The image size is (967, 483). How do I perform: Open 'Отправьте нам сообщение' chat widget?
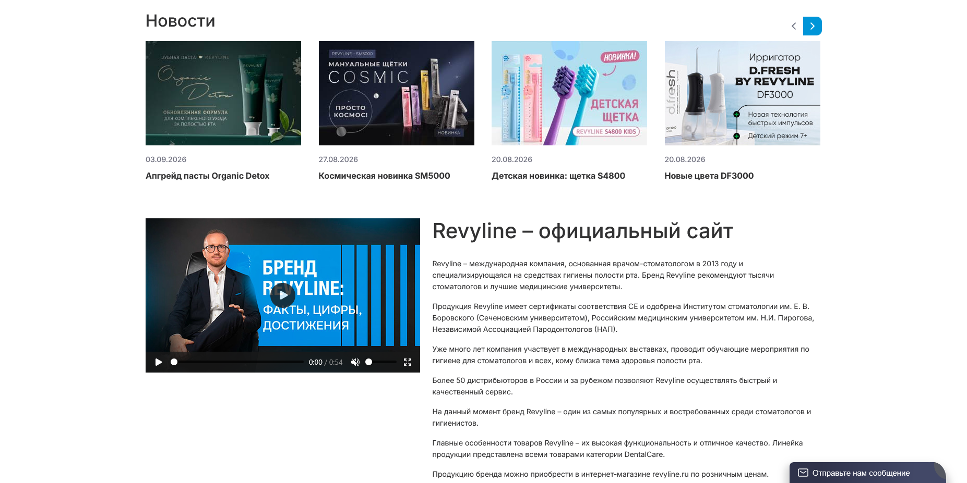(x=867, y=473)
